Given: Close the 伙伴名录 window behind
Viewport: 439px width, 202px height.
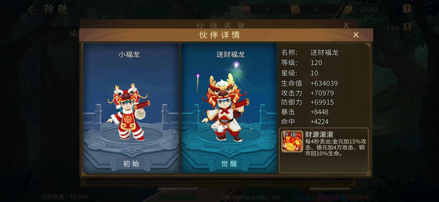Looking at the screenshot, I should click(346, 25).
